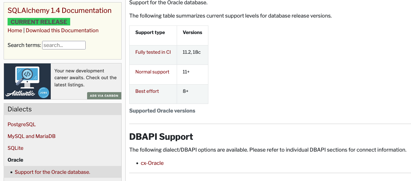Open the ad text about development career
Viewport: 411px width, 181px height.
pyautogui.click(x=85, y=78)
